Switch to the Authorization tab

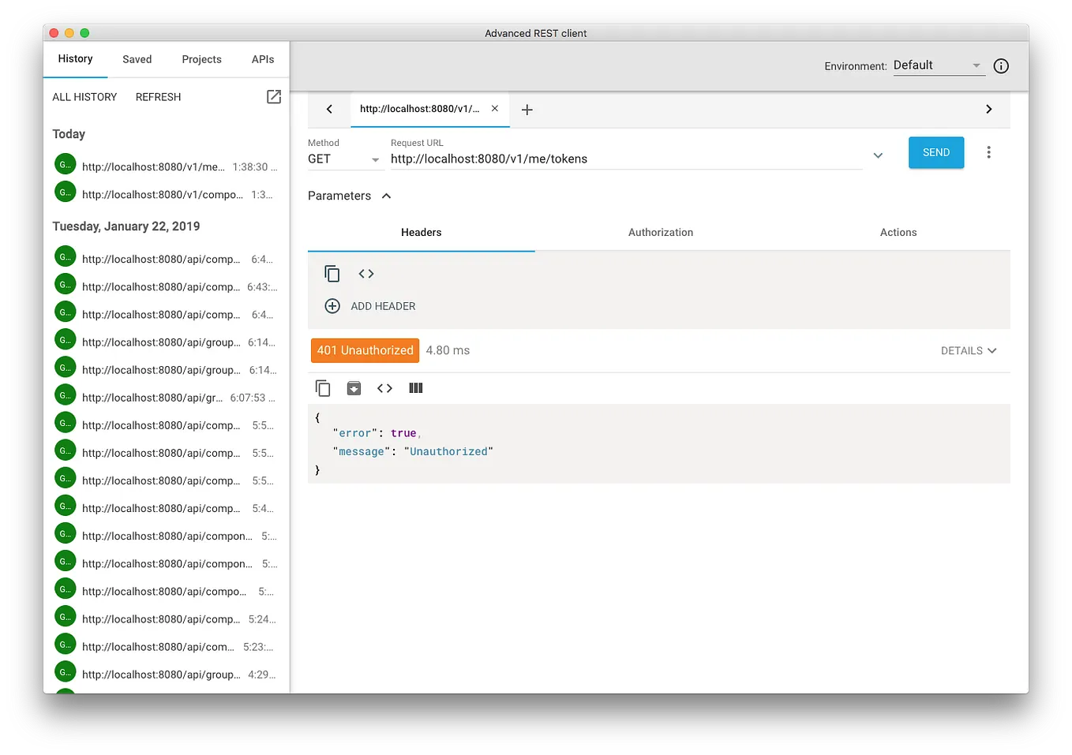coord(660,232)
